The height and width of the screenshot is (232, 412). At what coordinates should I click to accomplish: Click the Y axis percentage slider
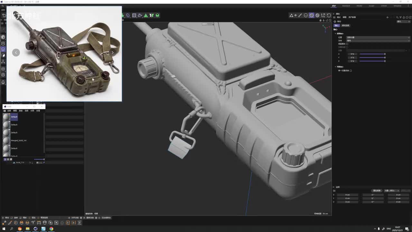point(372,57)
